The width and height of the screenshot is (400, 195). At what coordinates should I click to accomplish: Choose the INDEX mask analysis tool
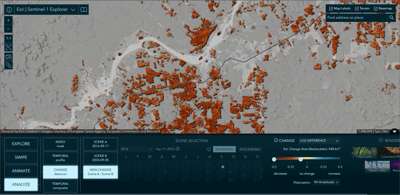coord(61,144)
